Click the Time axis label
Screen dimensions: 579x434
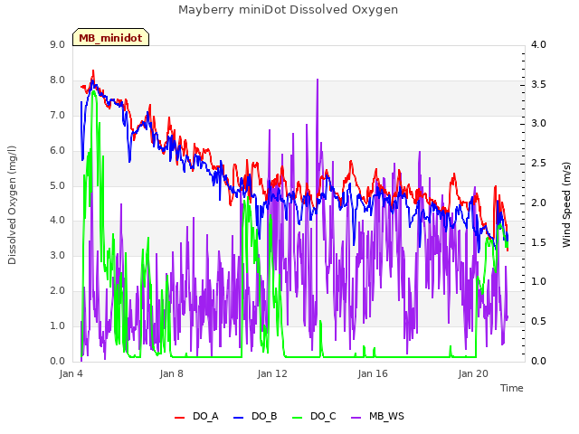[x=512, y=388]
